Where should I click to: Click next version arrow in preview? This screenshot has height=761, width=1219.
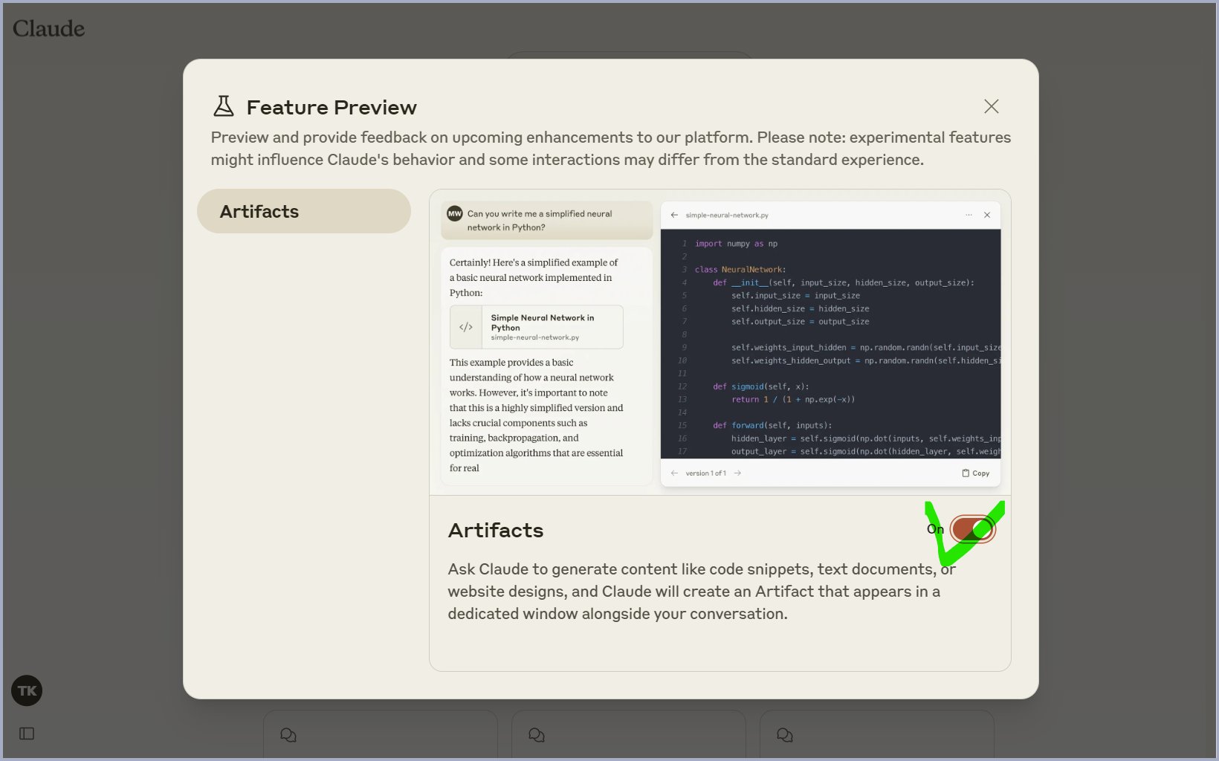click(737, 473)
